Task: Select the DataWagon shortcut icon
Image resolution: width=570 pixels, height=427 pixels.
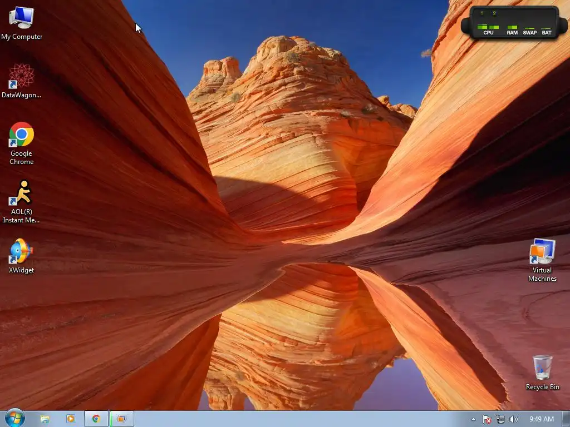Action: [22, 81]
